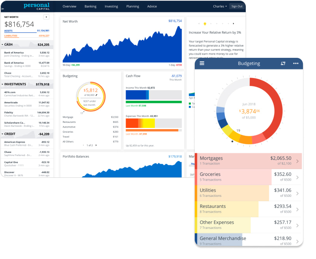Open the three-dot more menu in mobile Budgeting
The height and width of the screenshot is (259, 316).
pos(295,63)
